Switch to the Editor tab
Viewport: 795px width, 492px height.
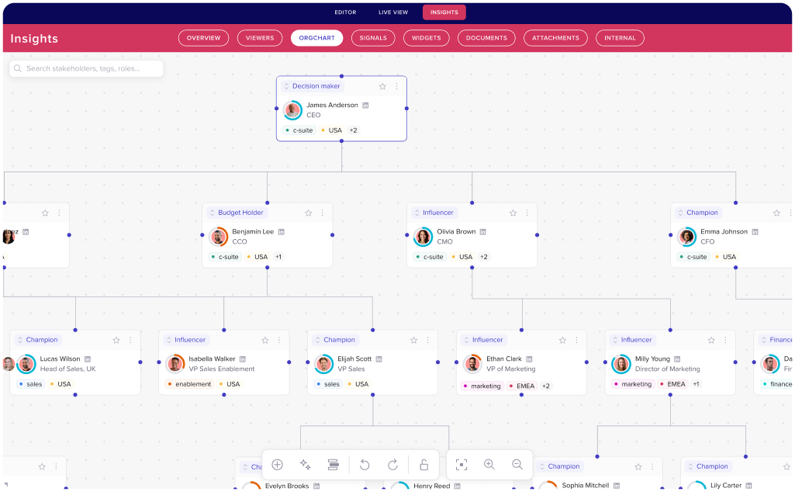[345, 12]
